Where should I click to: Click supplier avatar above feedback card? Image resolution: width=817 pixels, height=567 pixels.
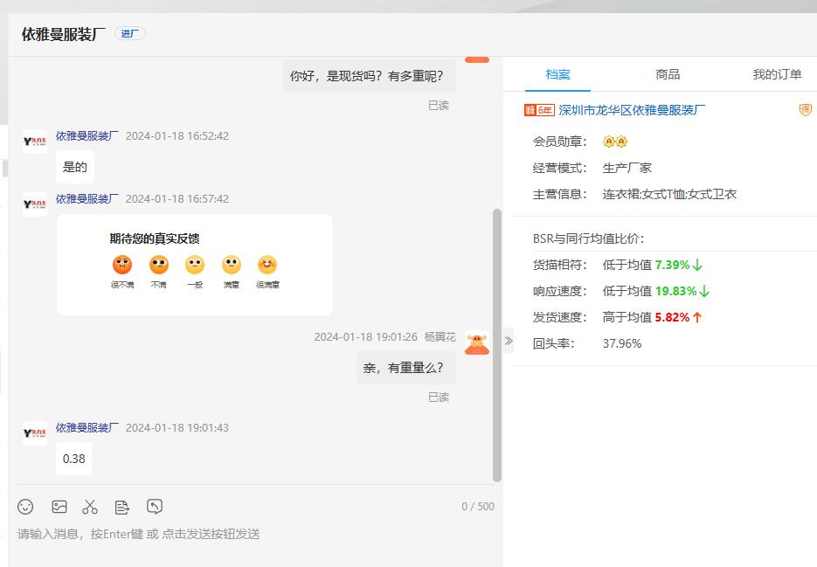coord(35,204)
